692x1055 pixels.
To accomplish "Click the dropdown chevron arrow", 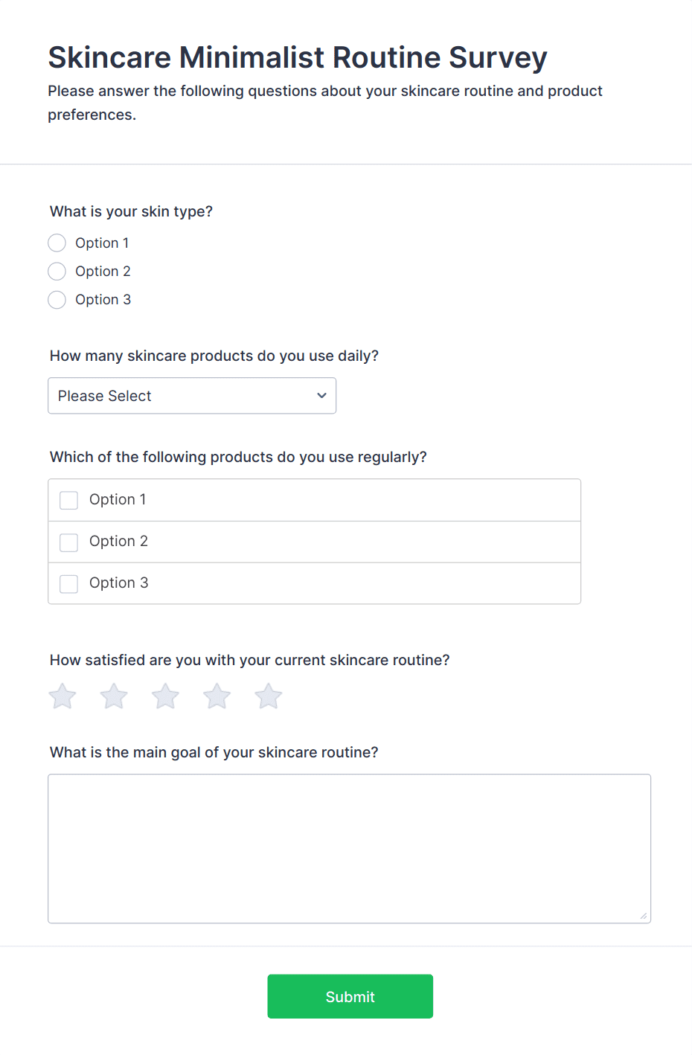I will tap(321, 396).
